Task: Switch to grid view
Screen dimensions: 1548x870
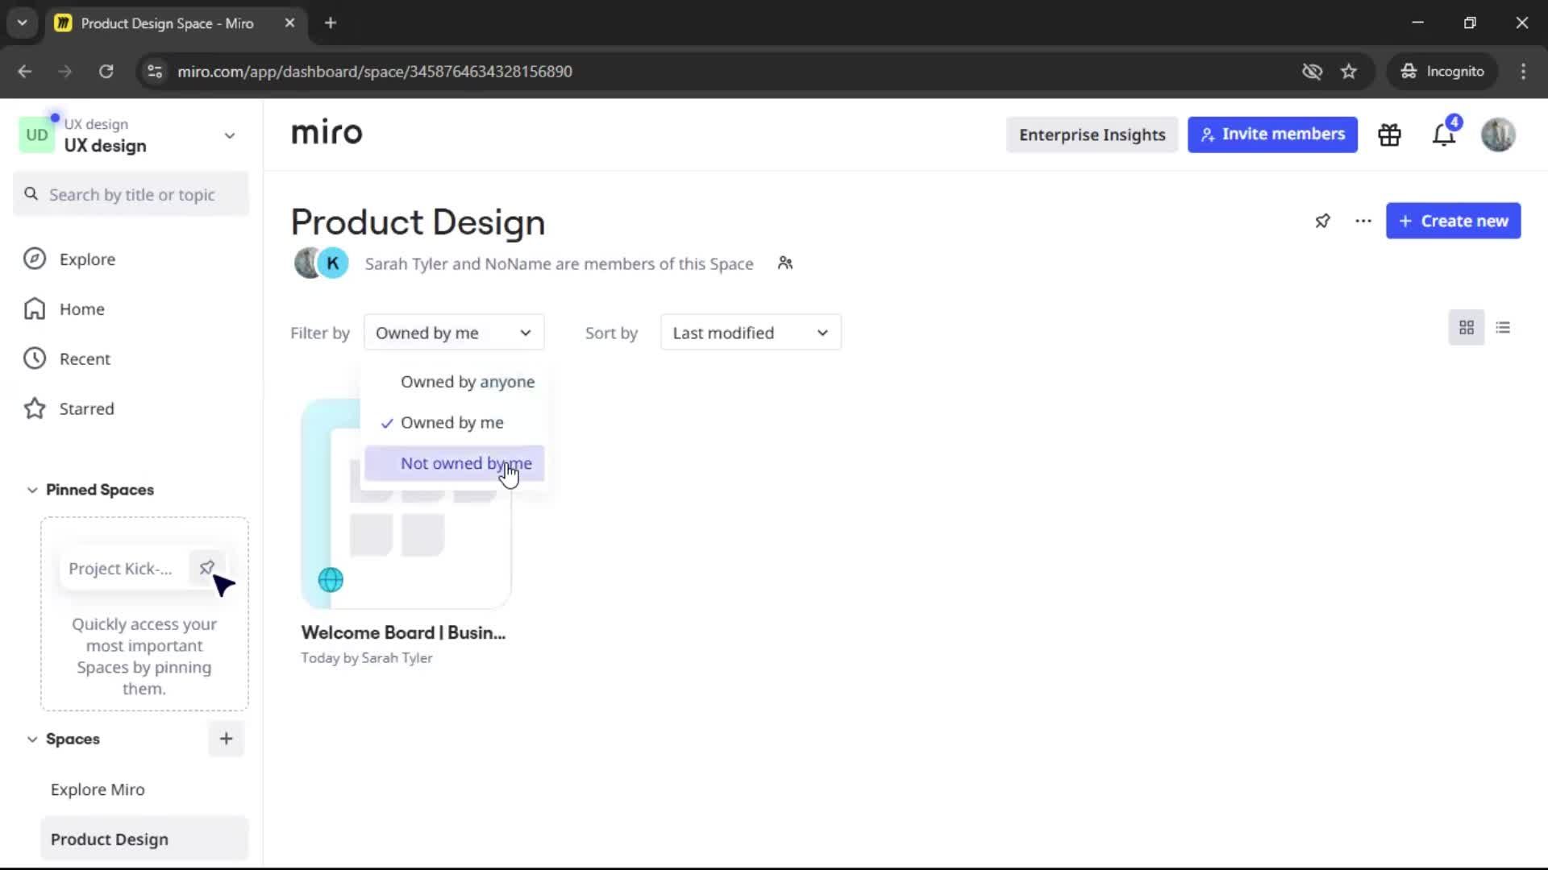Action: click(x=1467, y=328)
